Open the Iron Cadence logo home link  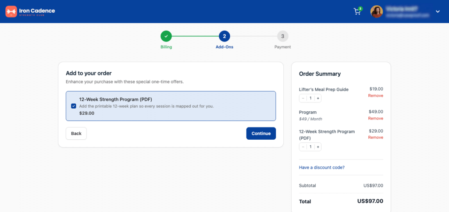[30, 11]
